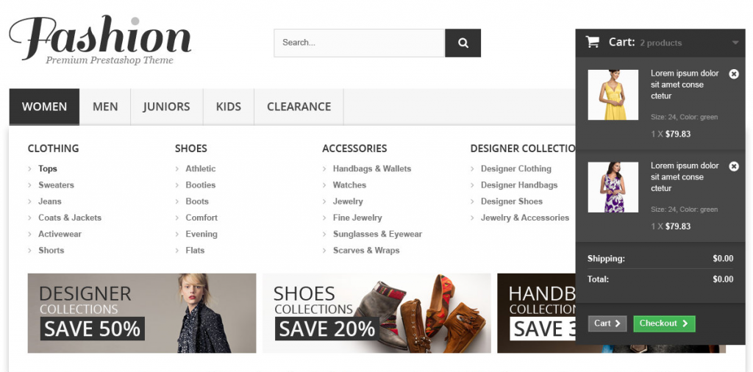Open the CLEARANCE menu tab

[x=299, y=107]
